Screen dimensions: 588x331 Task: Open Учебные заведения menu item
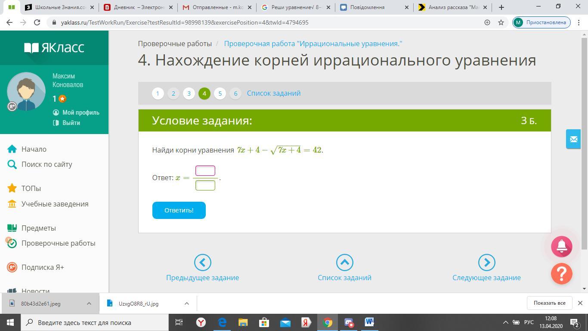pyautogui.click(x=55, y=204)
